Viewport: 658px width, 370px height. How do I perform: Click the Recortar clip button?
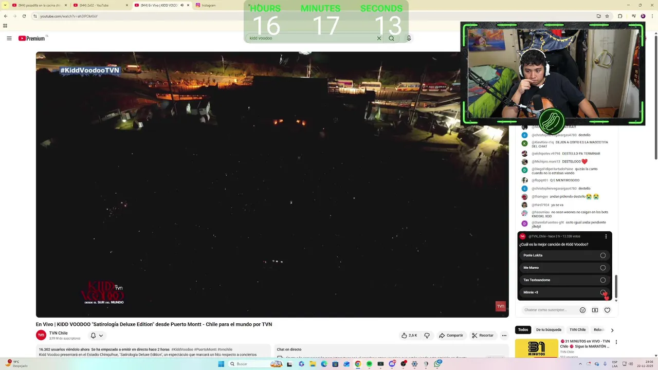pyautogui.click(x=482, y=336)
